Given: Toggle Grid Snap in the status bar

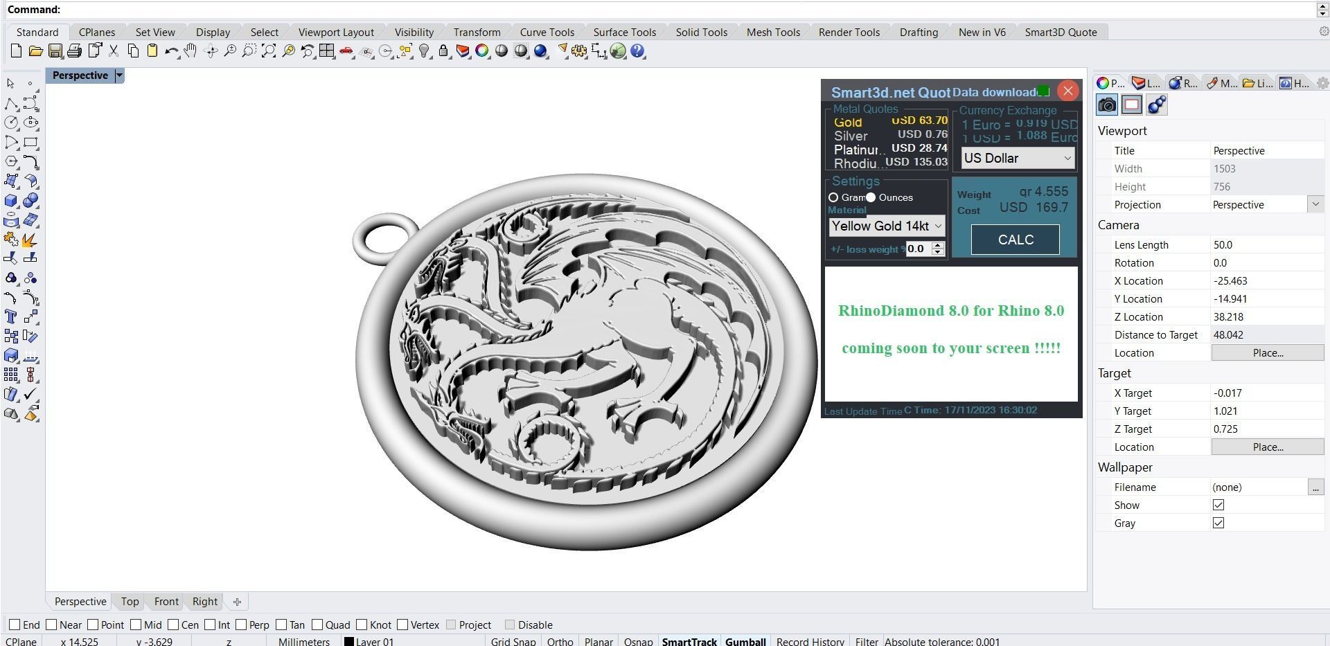Looking at the screenshot, I should (x=513, y=641).
